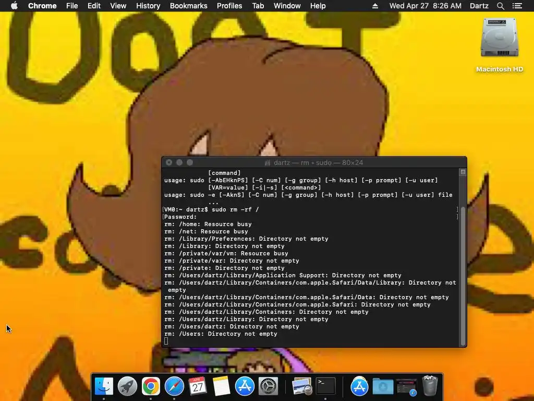Open System Preferences gear in Dock
Screen dimensions: 534x401
(269, 386)
